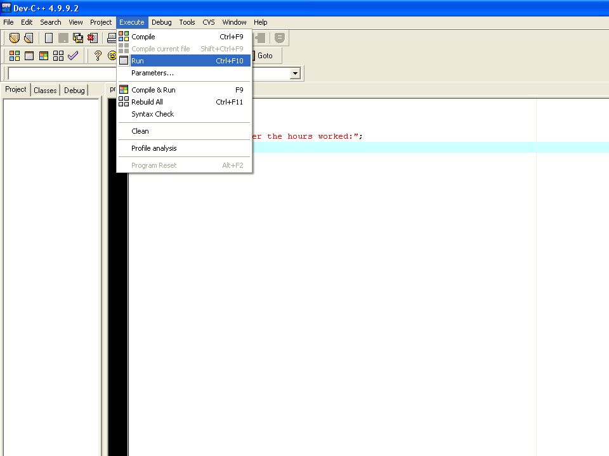Expand the class browser combo box arrow
The width and height of the screenshot is (609, 456).
[295, 73]
